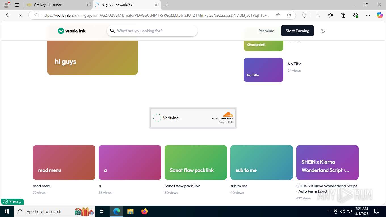Add page to favorites star
Screen dimensions: 386x217
289,15
